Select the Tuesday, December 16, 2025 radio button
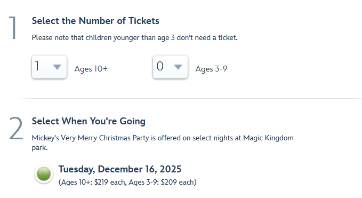This screenshot has width=362, height=198. click(x=44, y=174)
